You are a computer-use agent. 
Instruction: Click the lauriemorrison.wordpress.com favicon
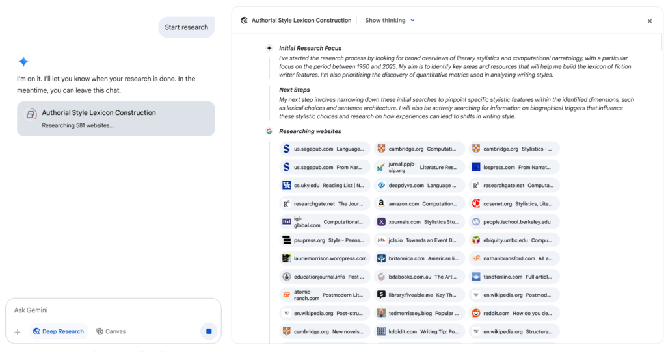287,258
